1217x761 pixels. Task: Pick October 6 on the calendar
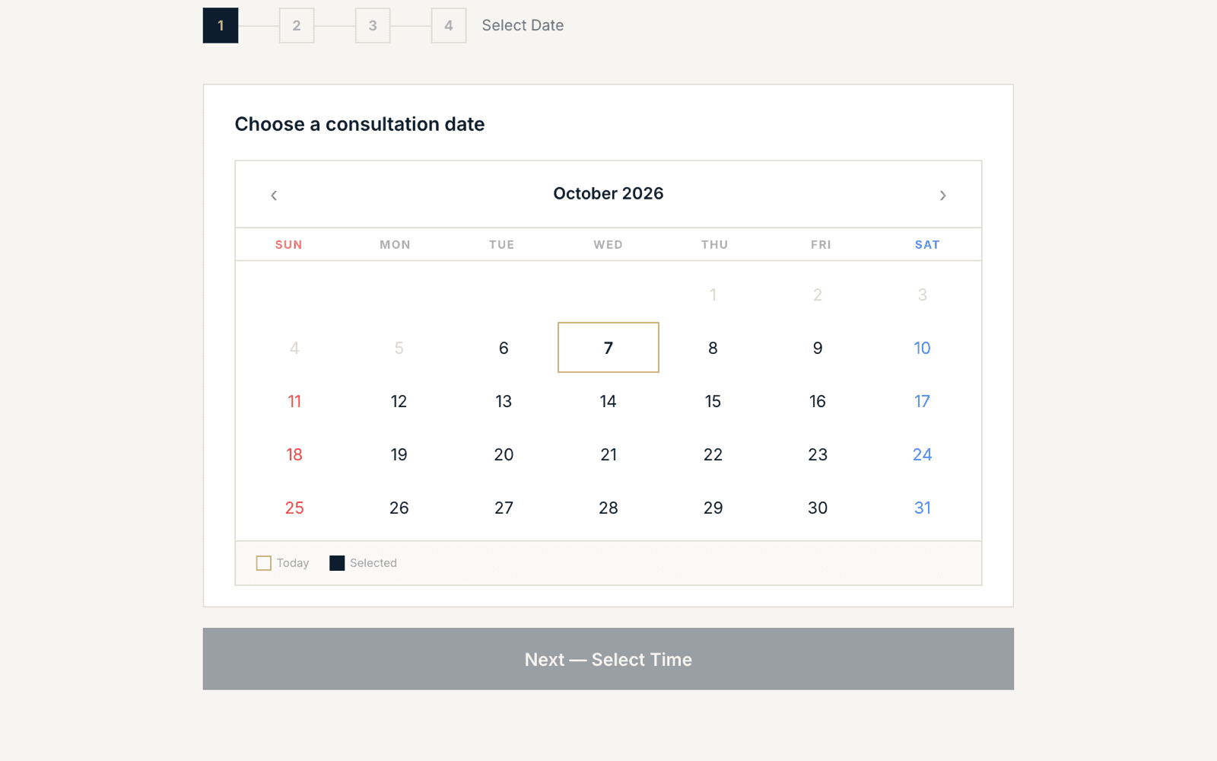504,348
